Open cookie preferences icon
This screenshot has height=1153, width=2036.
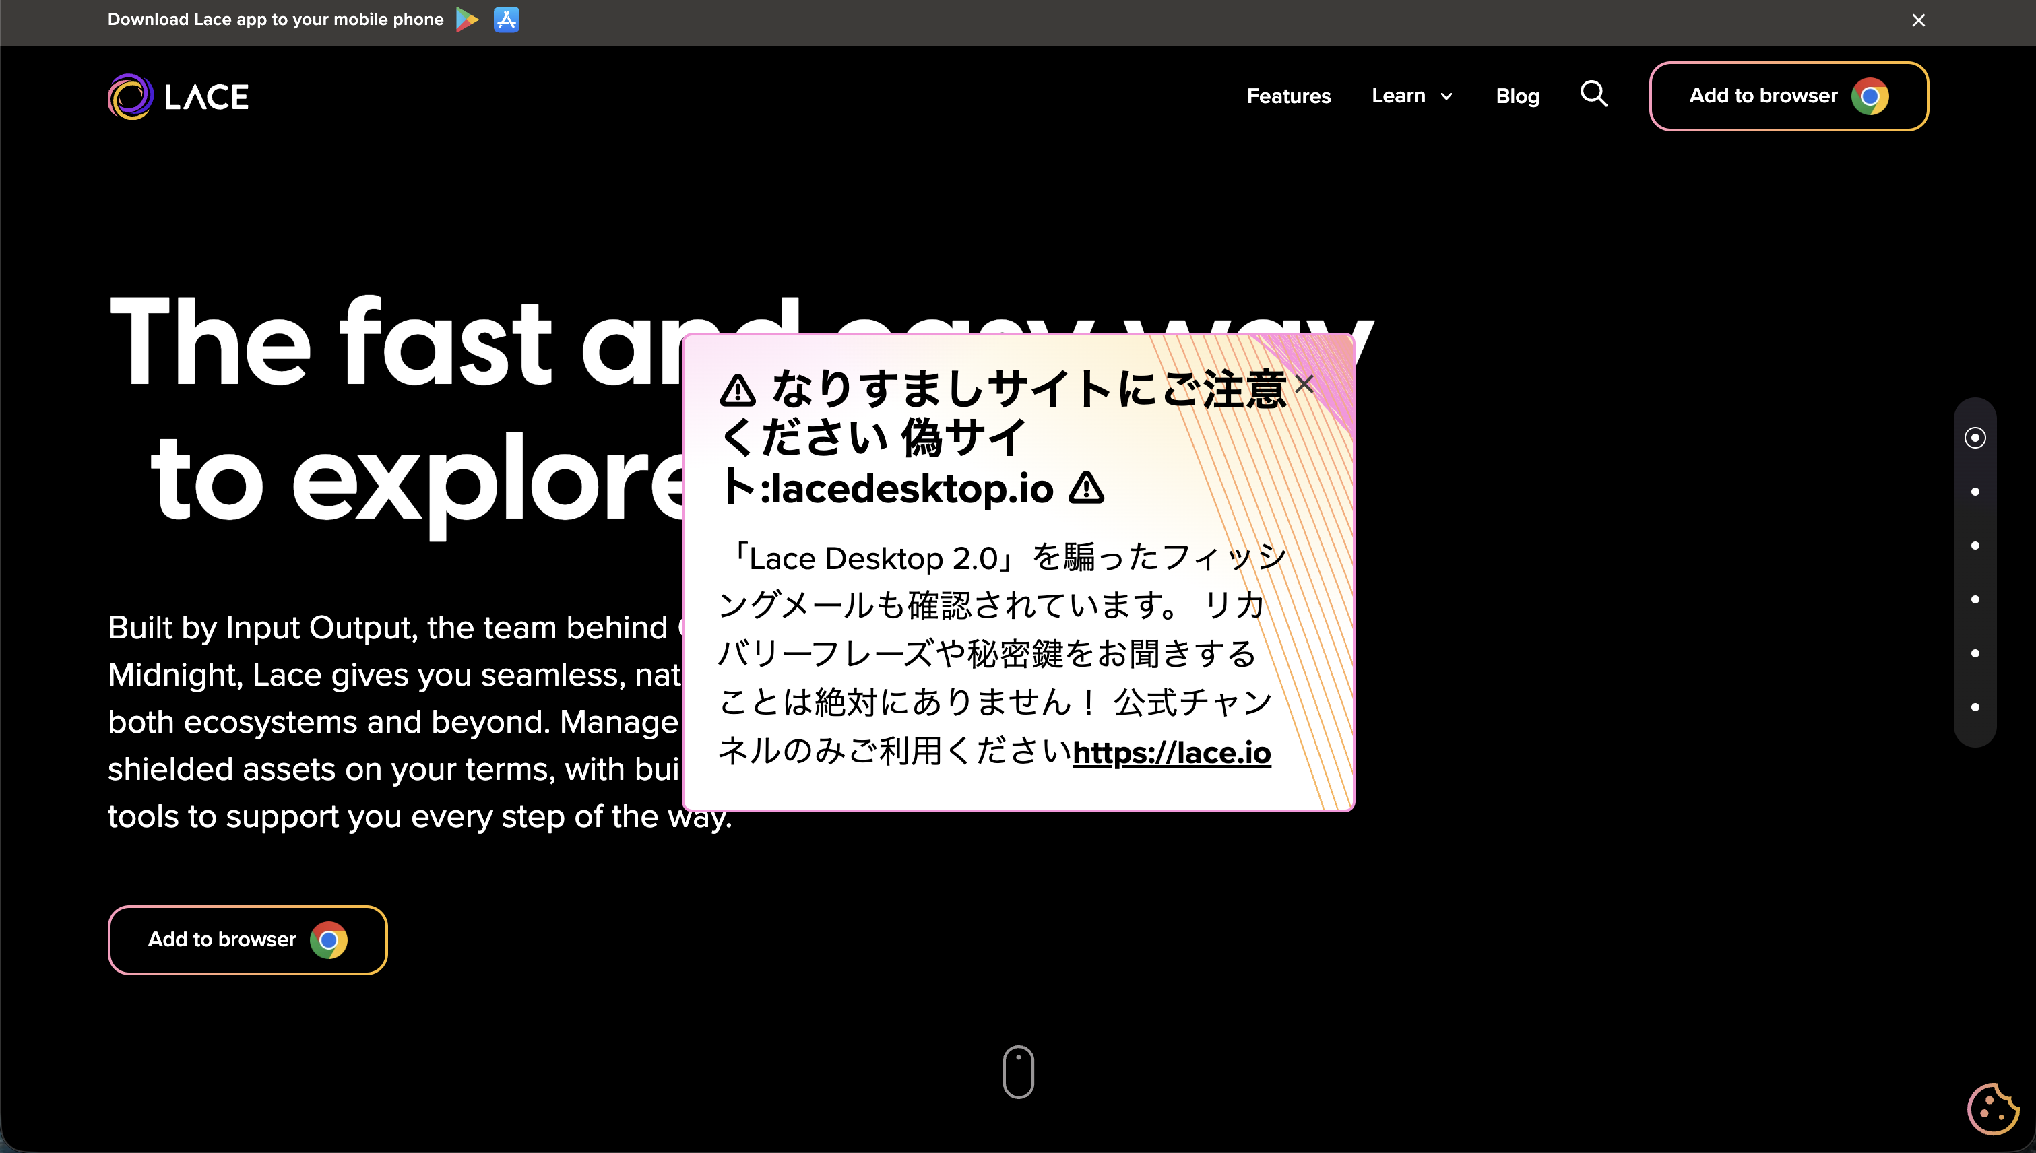tap(1994, 1109)
